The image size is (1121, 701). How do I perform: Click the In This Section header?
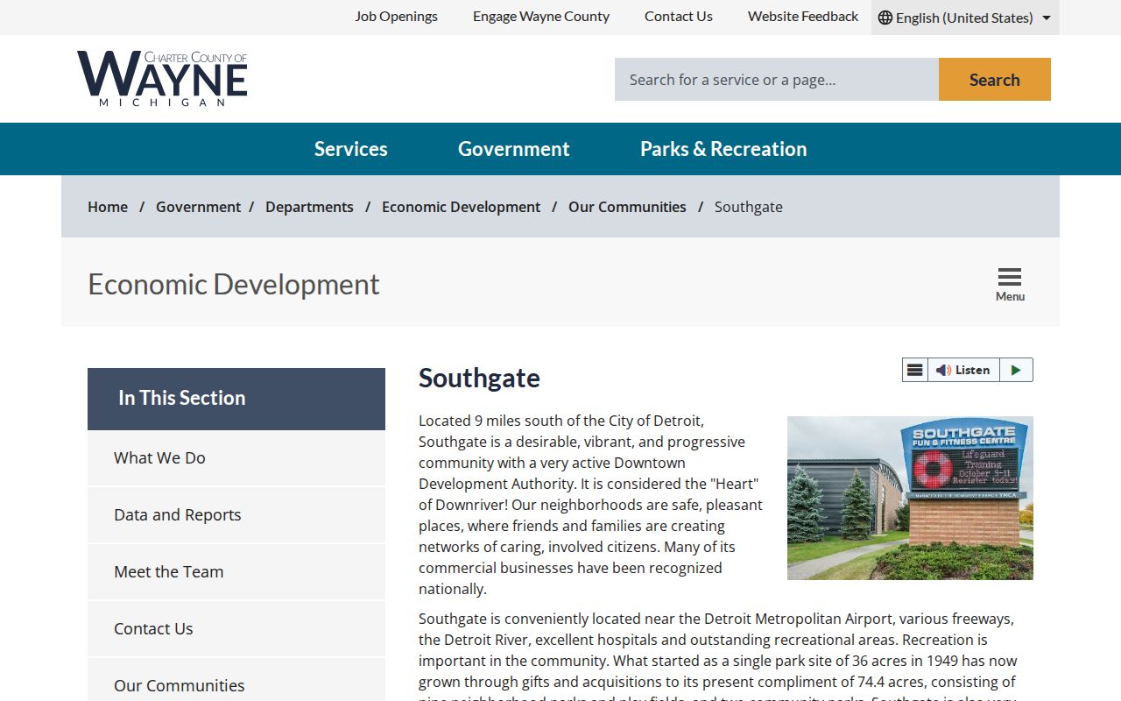236,399
